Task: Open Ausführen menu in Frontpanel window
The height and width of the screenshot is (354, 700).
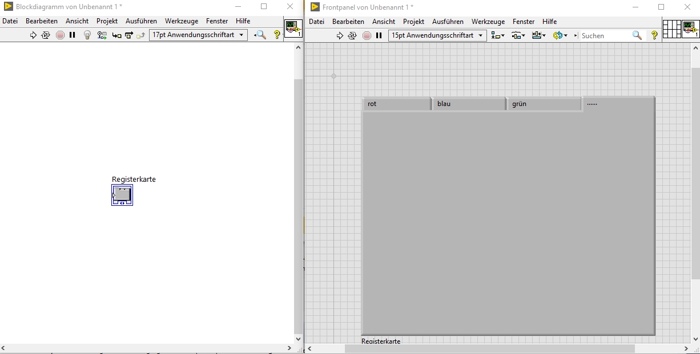Action: click(448, 22)
